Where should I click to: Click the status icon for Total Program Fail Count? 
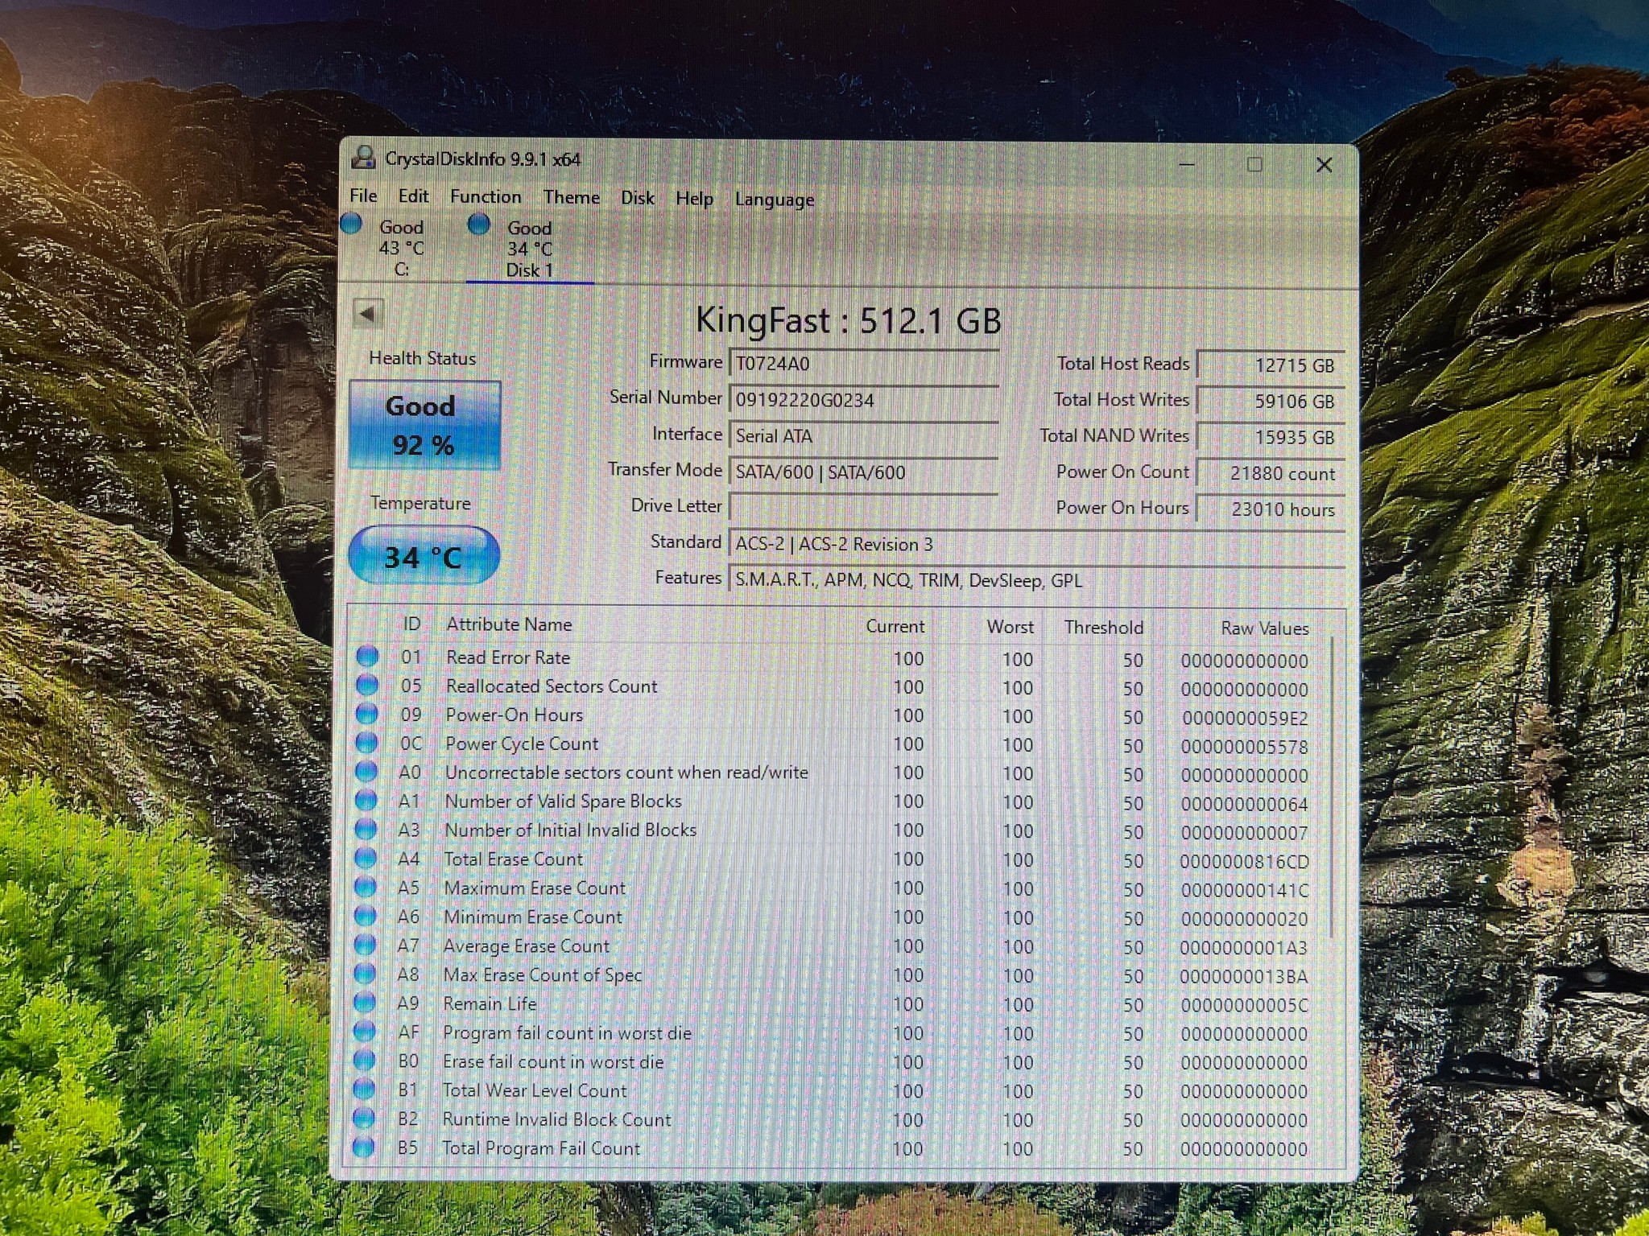364,1147
